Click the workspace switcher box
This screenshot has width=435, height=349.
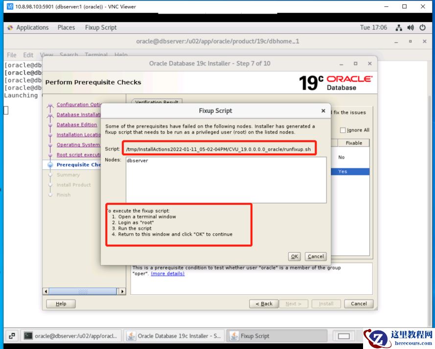pos(343,336)
